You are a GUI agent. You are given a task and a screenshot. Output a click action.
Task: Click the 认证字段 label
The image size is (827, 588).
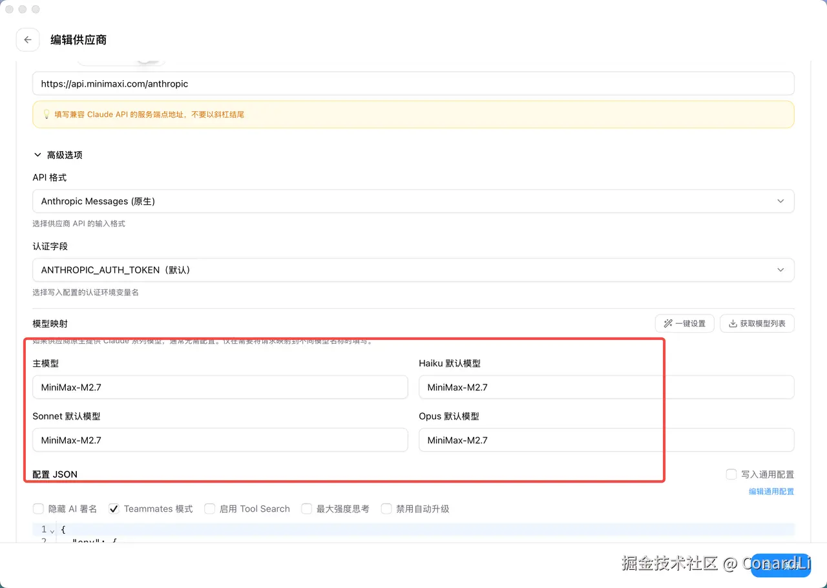(x=50, y=246)
